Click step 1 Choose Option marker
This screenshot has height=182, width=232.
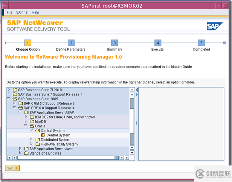27,43
